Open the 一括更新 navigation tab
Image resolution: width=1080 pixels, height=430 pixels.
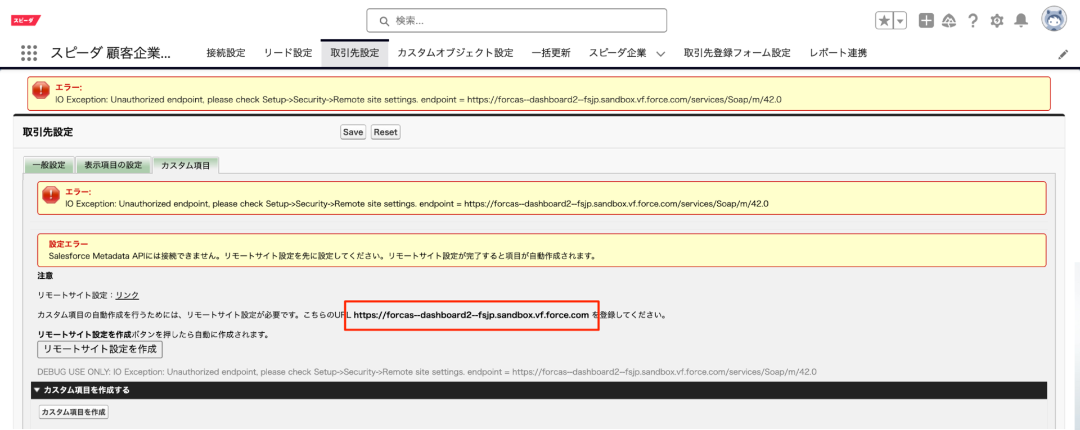(x=551, y=53)
